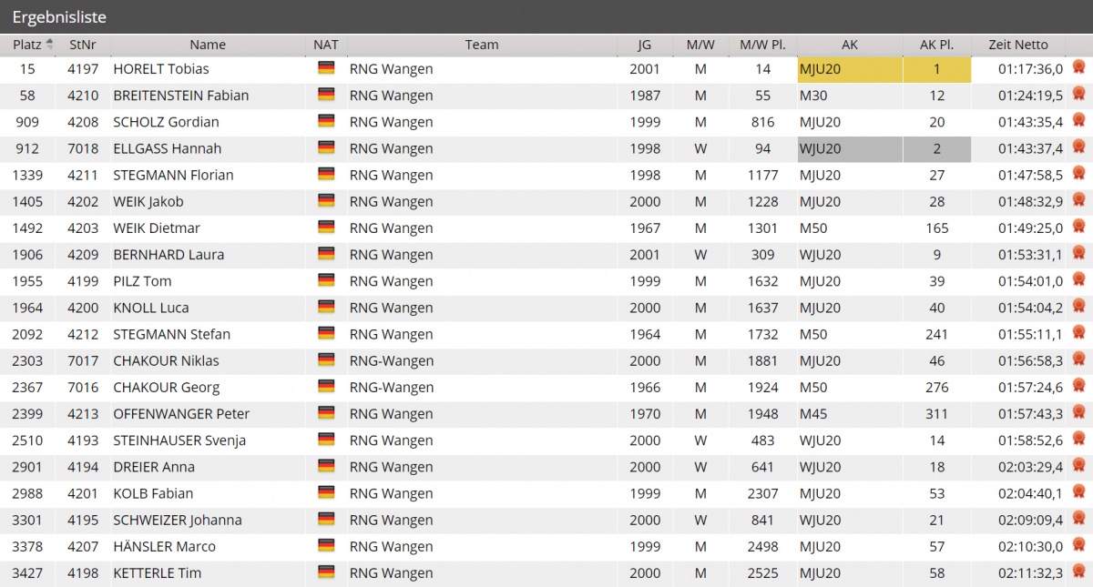Open certificate icon for KETTERLE Tim

[1079, 572]
